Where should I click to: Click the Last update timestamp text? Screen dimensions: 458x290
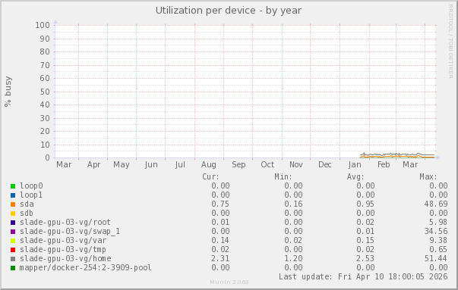pyautogui.click(x=363, y=276)
